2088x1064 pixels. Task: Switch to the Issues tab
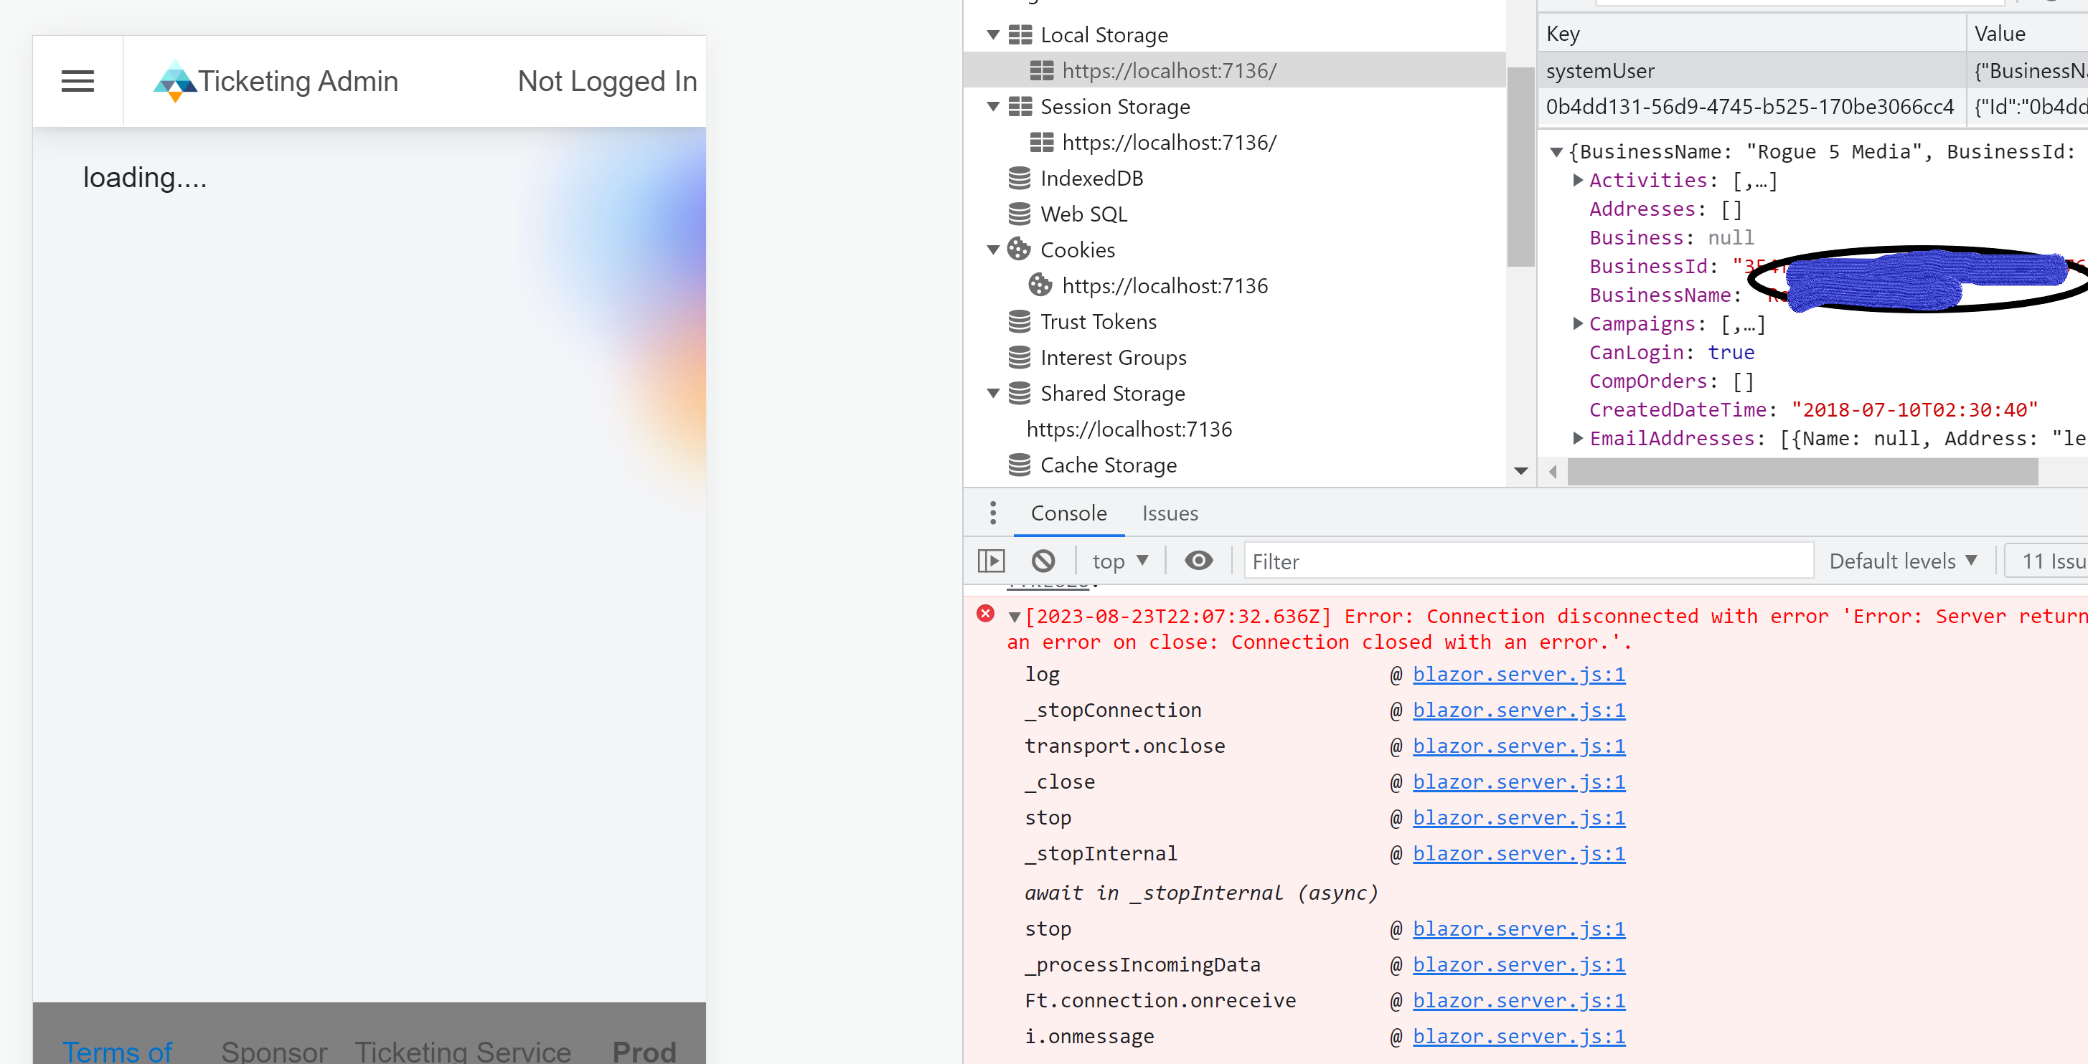(1170, 513)
